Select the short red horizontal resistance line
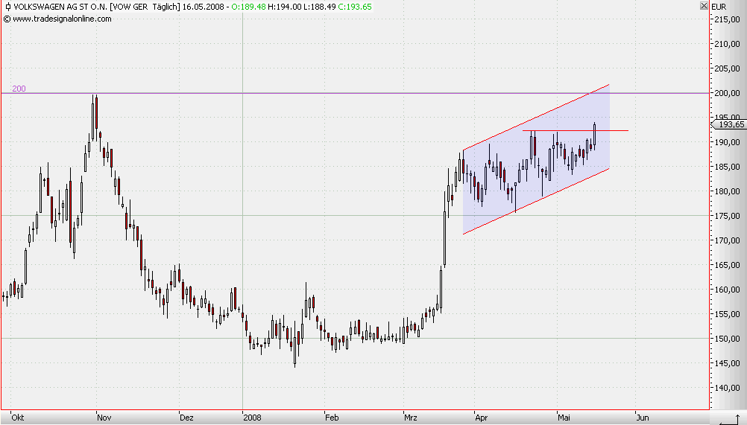 click(x=575, y=131)
